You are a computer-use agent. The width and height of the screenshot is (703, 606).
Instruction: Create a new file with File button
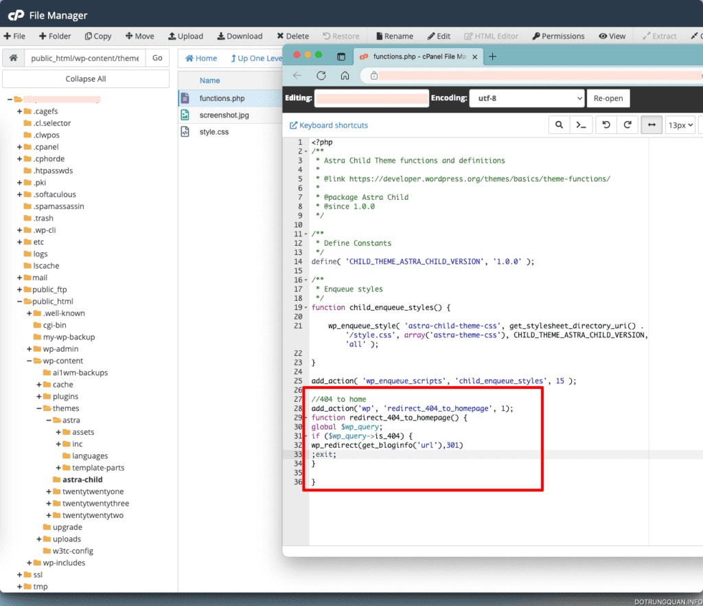click(x=14, y=36)
